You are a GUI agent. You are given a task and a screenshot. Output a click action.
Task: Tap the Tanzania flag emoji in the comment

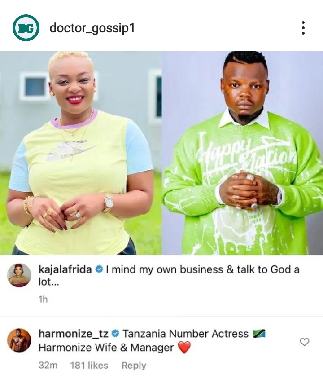259,334
